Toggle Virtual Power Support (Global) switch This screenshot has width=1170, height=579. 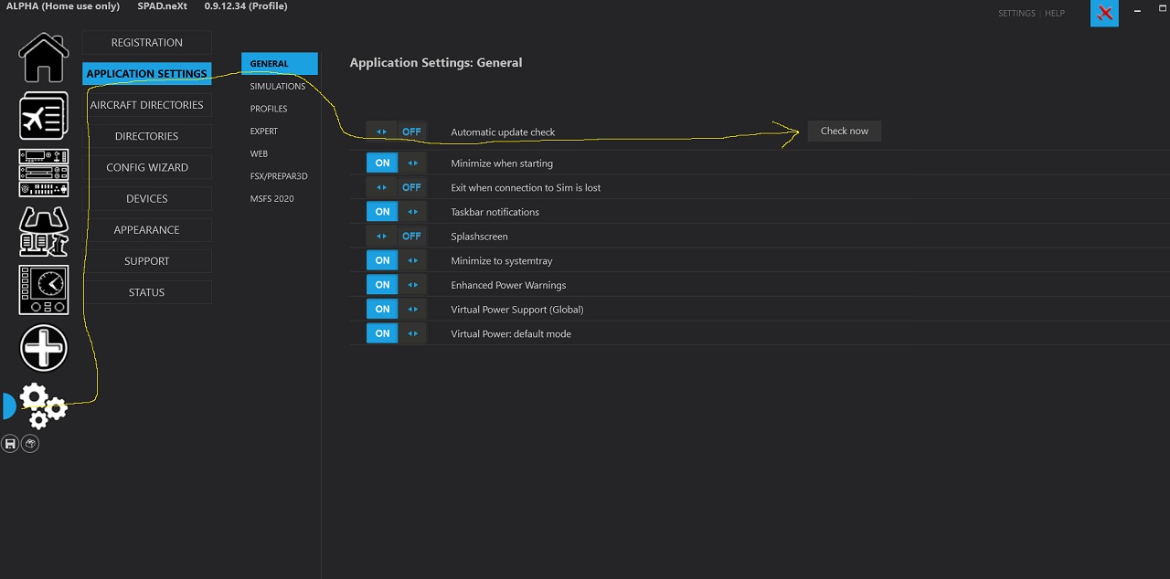396,310
